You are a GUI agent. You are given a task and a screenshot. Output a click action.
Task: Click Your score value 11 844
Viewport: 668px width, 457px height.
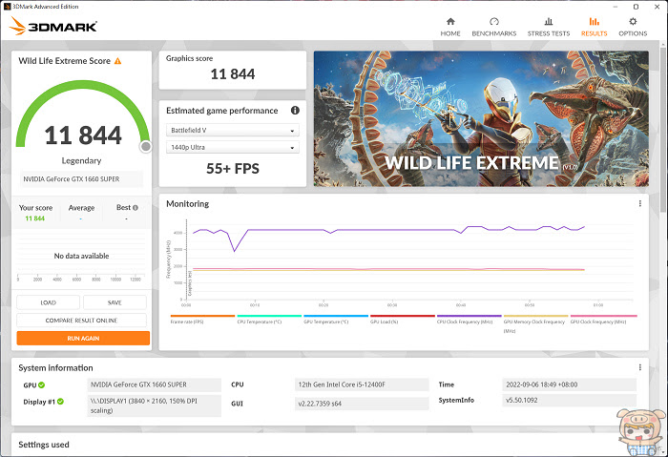(35, 218)
